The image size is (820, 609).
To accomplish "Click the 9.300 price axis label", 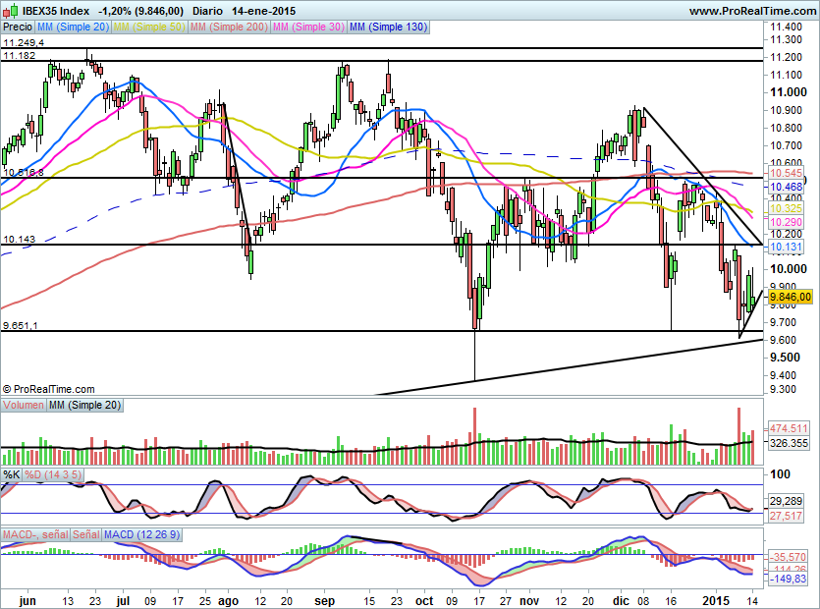I will 783,389.
